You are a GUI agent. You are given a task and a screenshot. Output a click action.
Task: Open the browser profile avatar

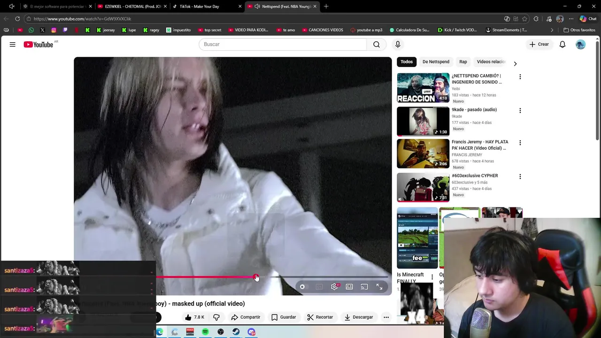560,19
